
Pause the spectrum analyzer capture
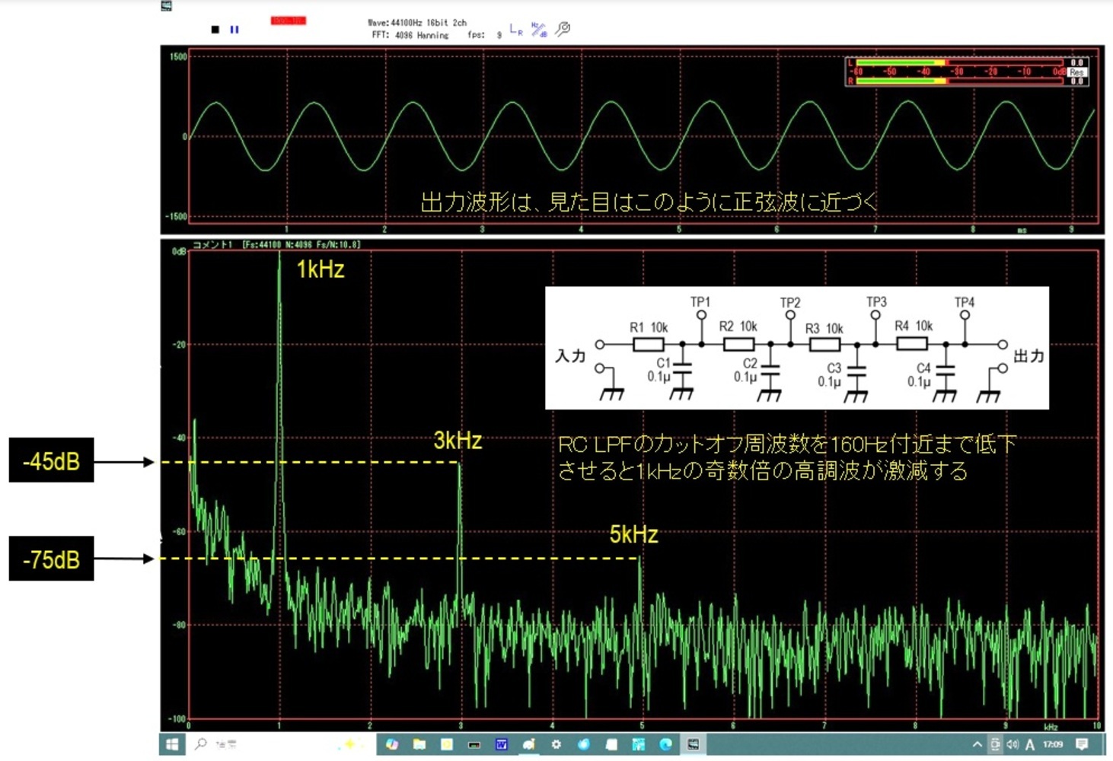(x=234, y=30)
